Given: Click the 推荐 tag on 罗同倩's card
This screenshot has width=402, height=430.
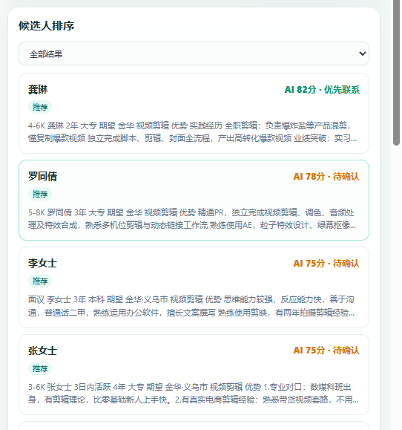Looking at the screenshot, I should tap(40, 194).
